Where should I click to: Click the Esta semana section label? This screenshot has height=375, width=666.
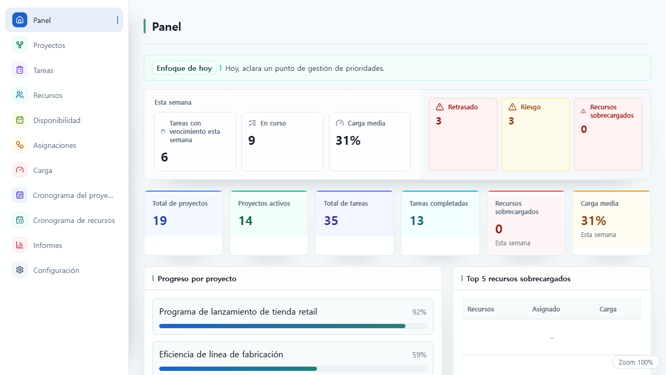click(173, 103)
